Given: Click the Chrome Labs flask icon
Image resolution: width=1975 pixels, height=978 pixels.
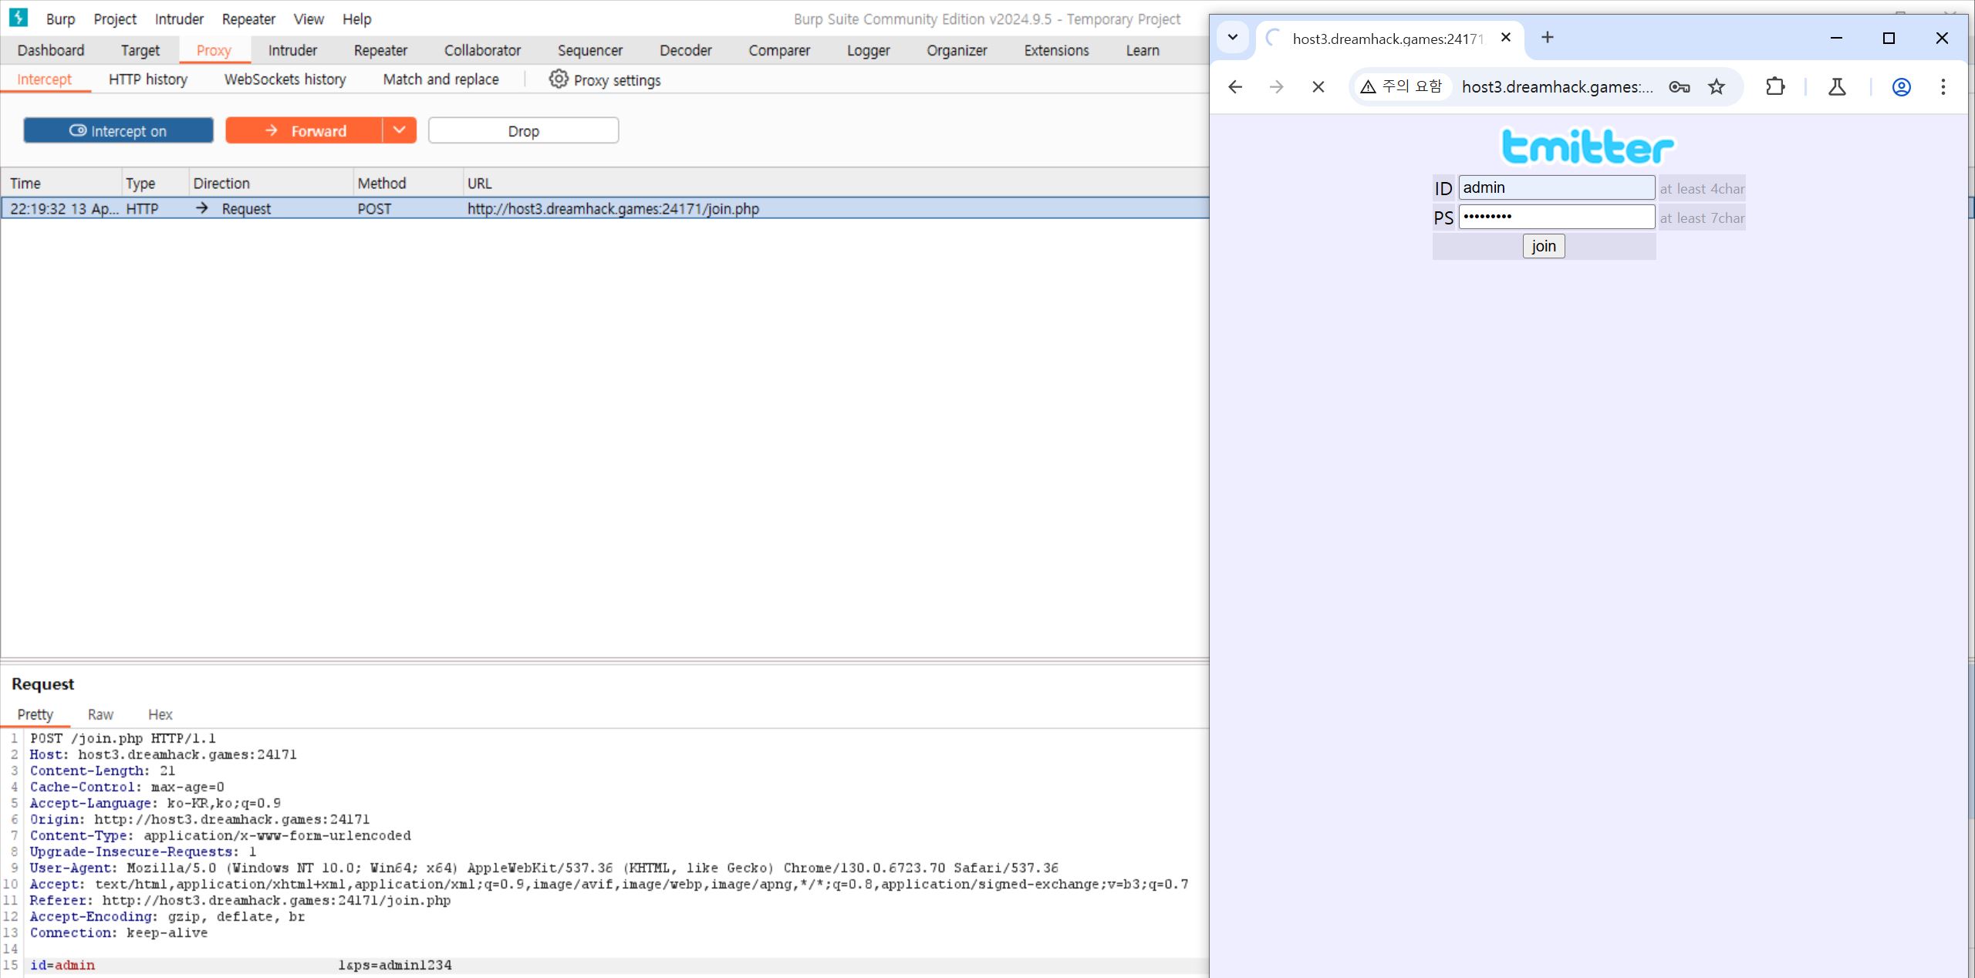Looking at the screenshot, I should 1837,87.
